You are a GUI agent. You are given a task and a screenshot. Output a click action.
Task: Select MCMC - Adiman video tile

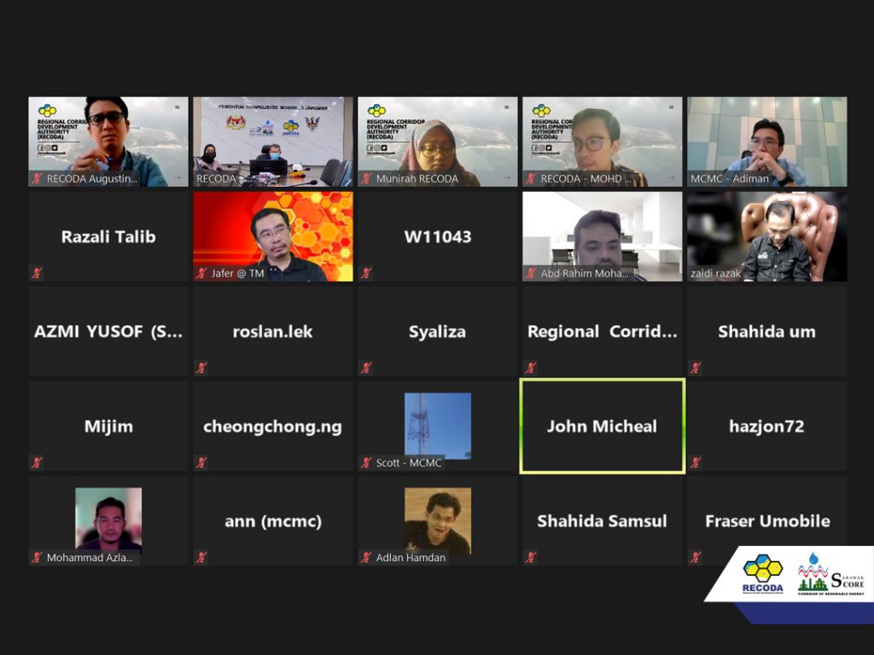coord(767,142)
